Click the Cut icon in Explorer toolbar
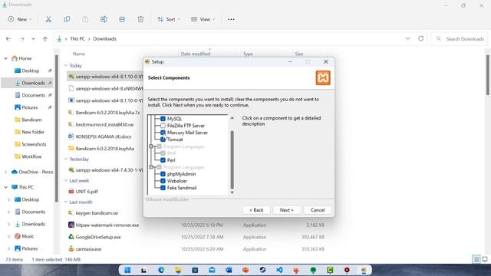The width and height of the screenshot is (491, 276). coord(48,19)
